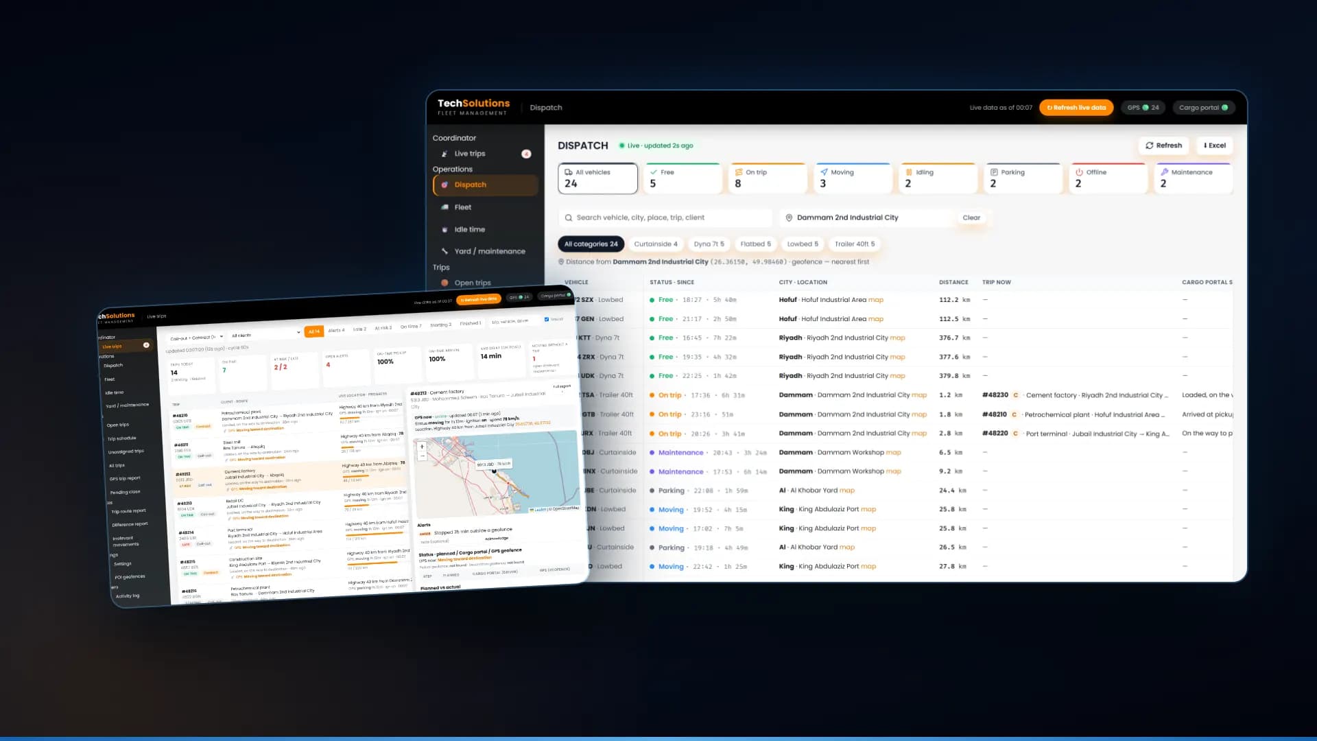Screen dimensions: 1317x741
Task: Select the Lowbed 5 category chip
Action: point(802,244)
